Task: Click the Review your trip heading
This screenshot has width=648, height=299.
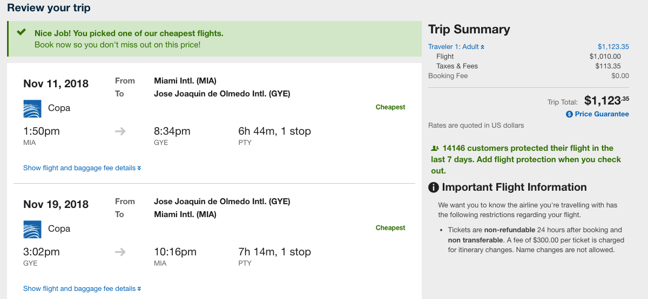Action: coord(49,8)
